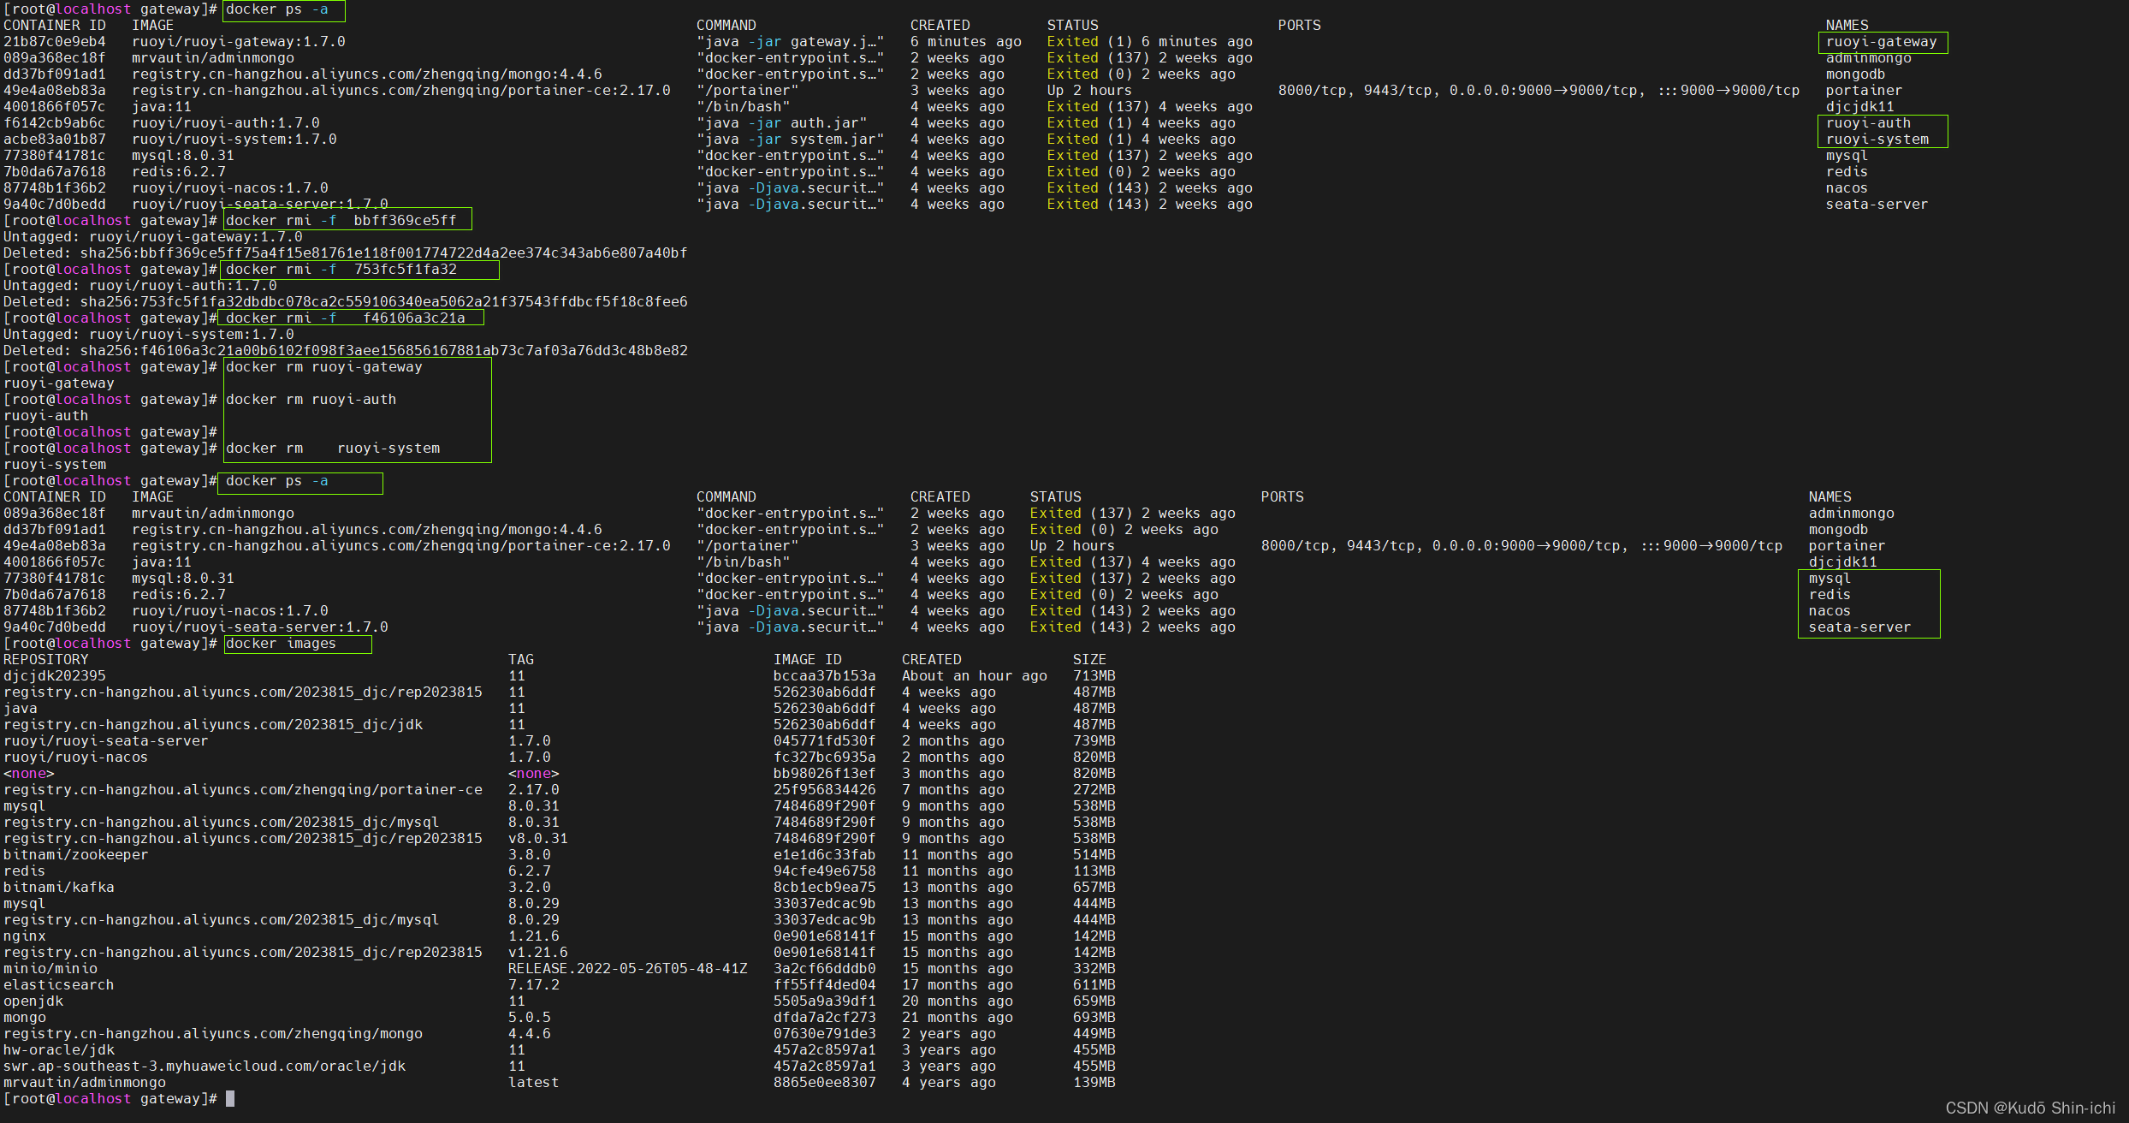Place cursor at the final empty shell prompt
The width and height of the screenshot is (2129, 1123).
click(230, 1099)
